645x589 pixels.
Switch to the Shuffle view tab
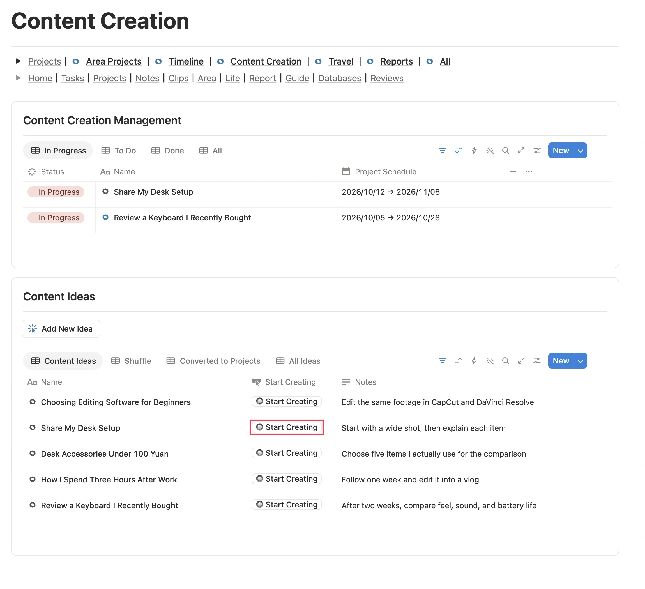[x=131, y=361]
